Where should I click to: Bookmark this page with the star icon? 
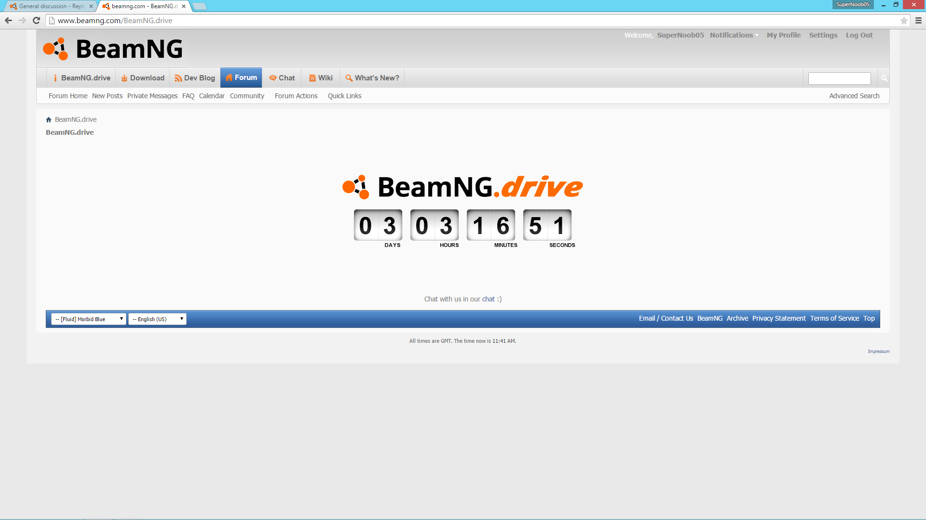(x=904, y=20)
